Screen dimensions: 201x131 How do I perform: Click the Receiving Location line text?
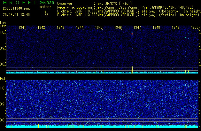coord(125,7)
